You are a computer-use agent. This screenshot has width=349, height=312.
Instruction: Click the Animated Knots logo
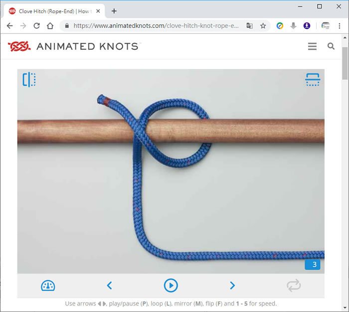click(19, 46)
